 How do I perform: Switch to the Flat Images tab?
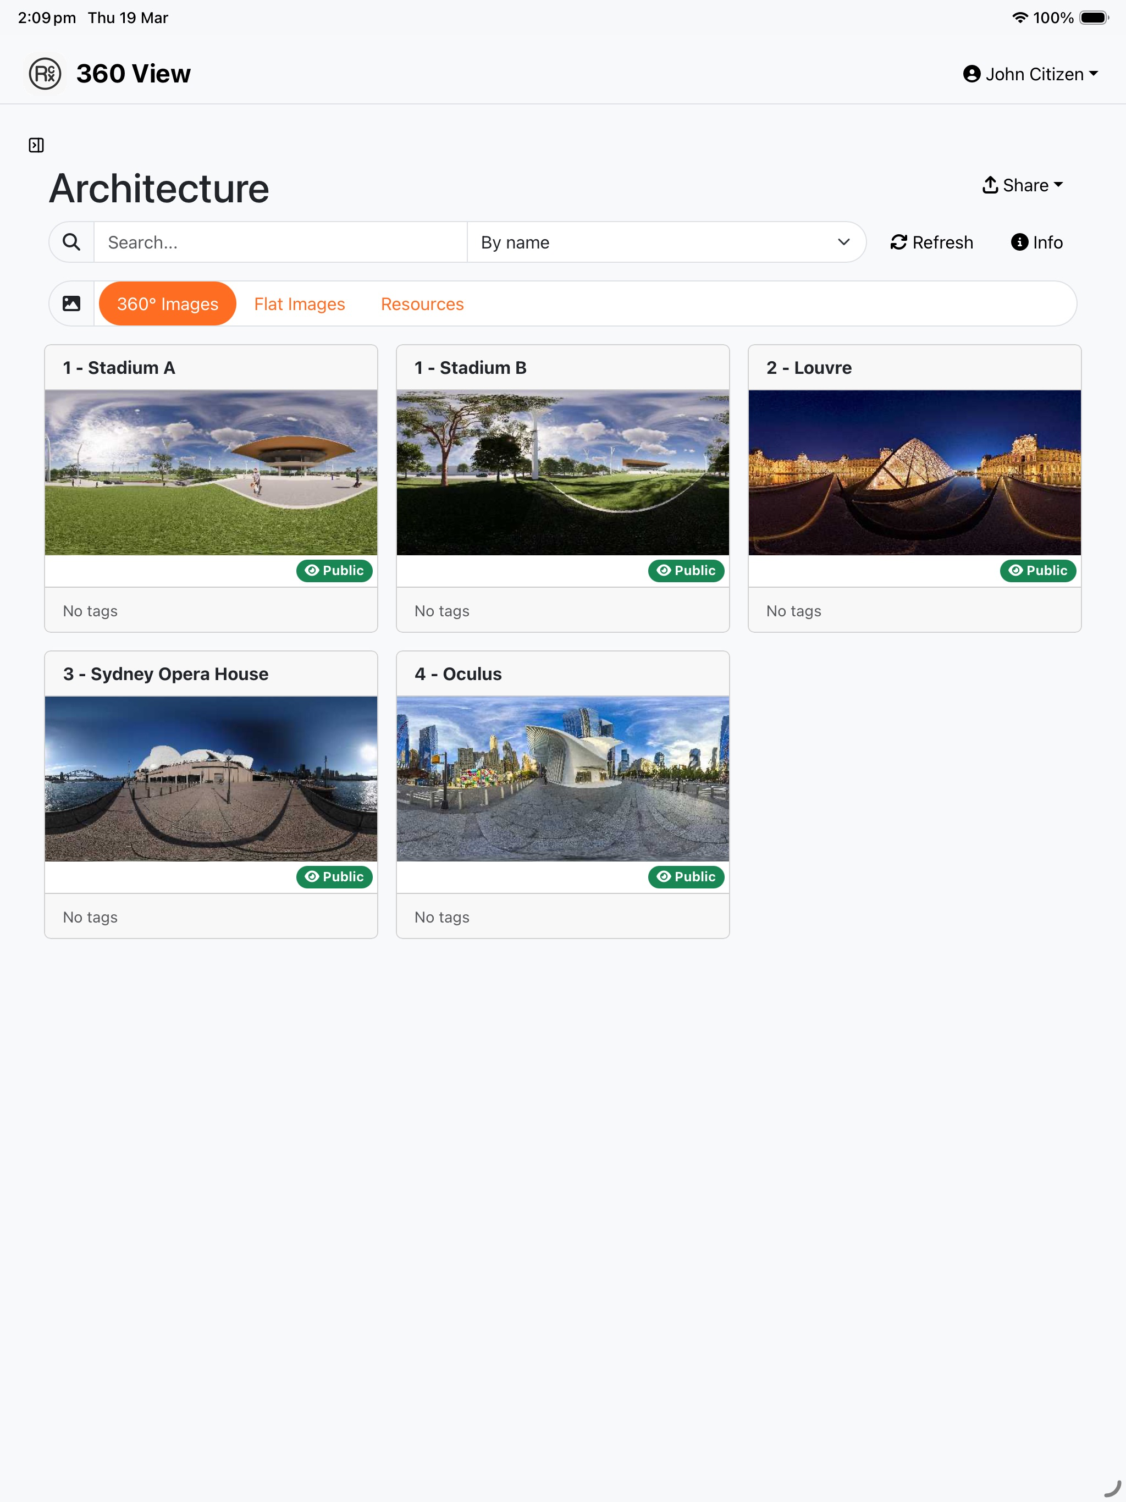point(300,303)
